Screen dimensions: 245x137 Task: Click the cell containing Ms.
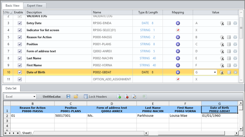point(112,116)
